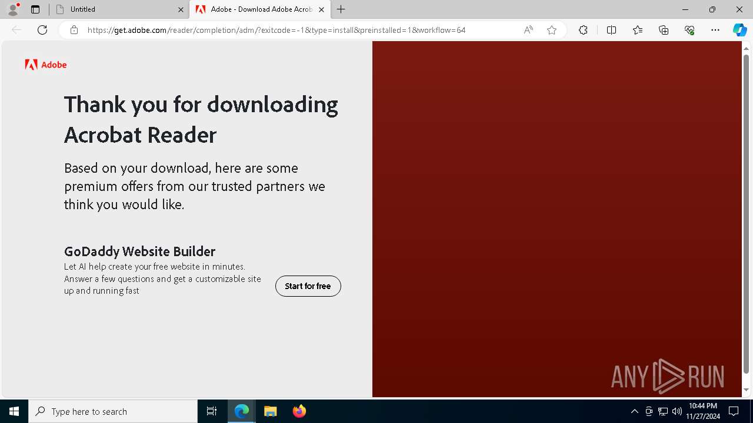Click the GoDaddy Website Builder heading
Screen dimensions: 753x423
click(140, 251)
